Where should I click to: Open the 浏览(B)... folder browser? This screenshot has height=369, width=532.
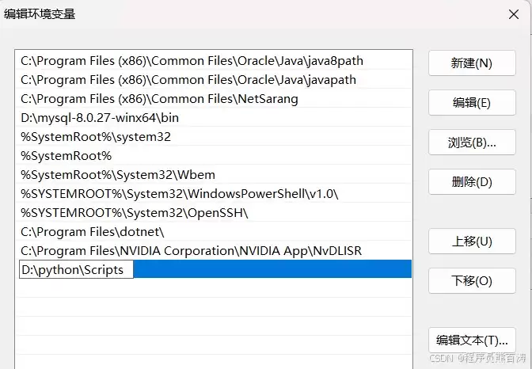472,143
